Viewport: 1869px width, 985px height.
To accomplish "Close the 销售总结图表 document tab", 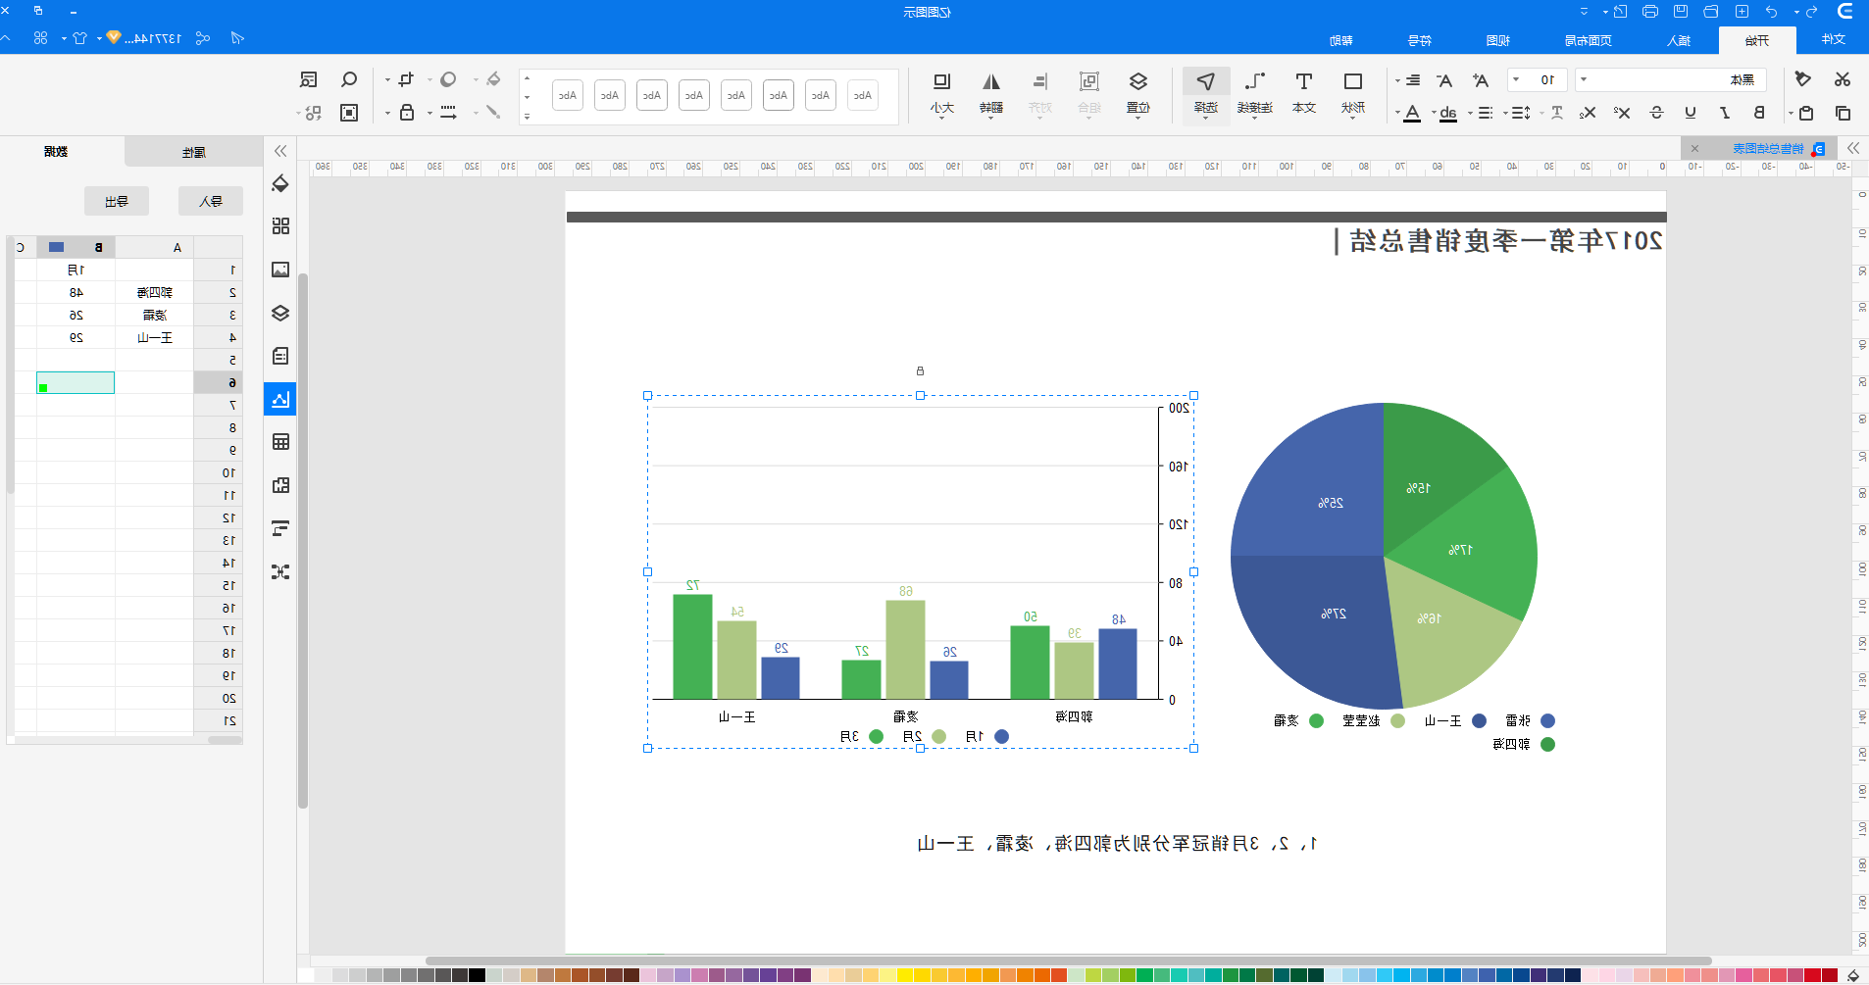I will pyautogui.click(x=1694, y=149).
